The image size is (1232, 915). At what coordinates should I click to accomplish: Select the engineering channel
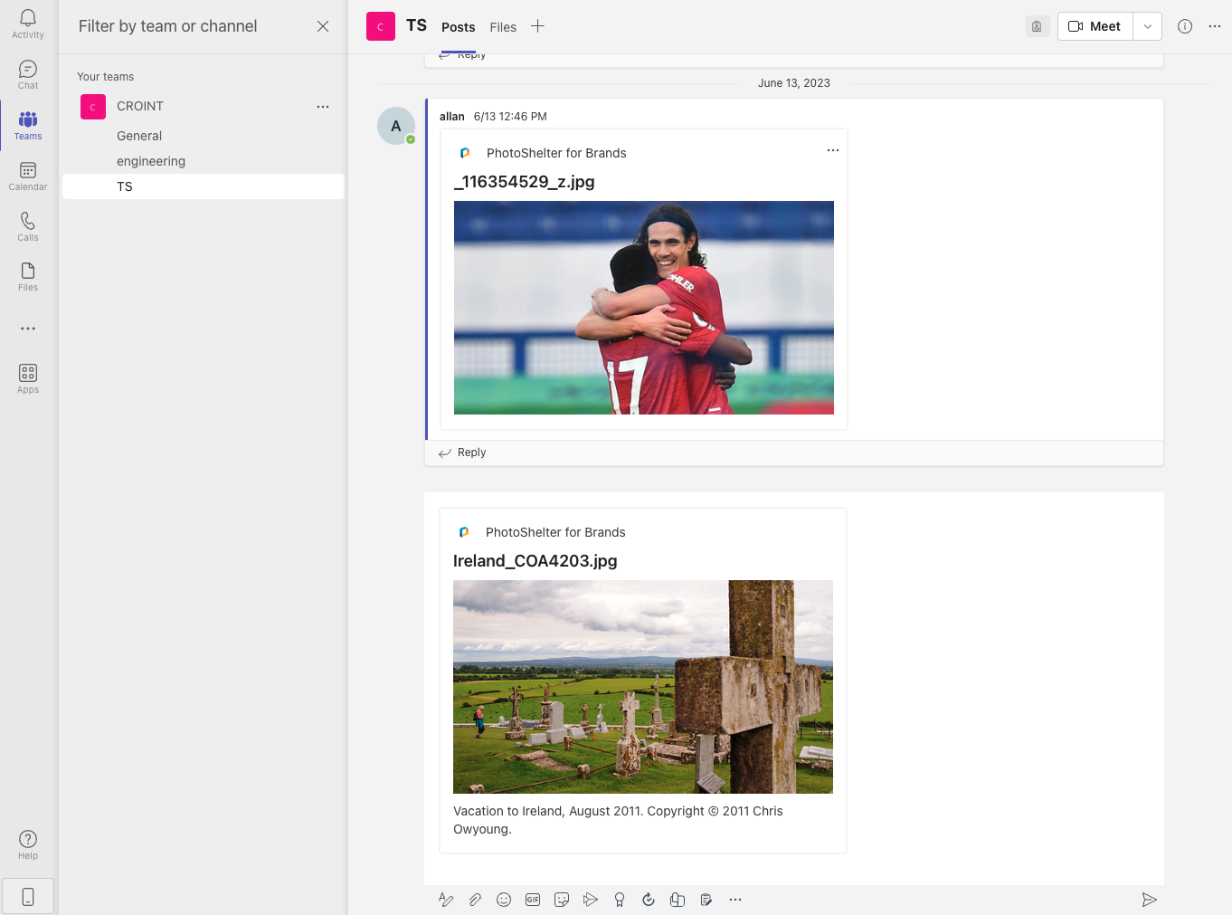151,161
